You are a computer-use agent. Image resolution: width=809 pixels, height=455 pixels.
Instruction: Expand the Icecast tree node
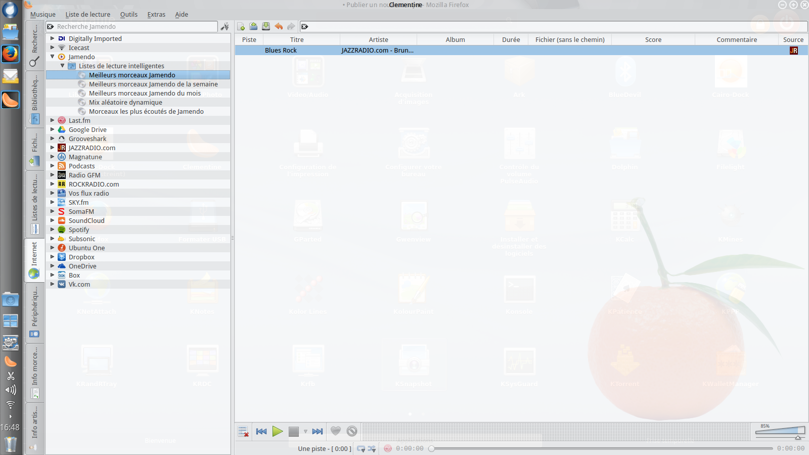[52, 48]
